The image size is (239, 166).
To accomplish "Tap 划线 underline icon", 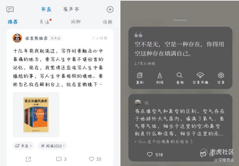I will coord(160,75).
